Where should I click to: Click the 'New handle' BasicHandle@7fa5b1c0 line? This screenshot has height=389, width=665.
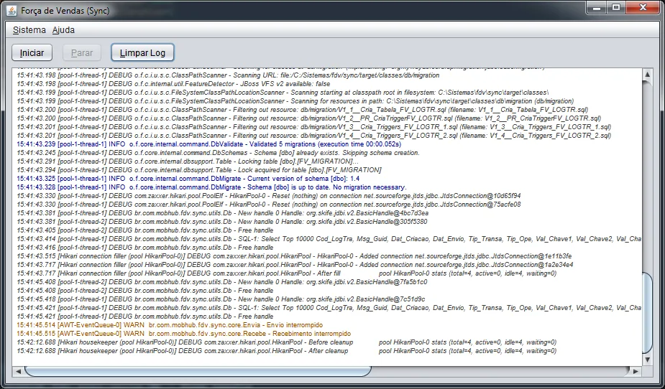tap(222, 282)
